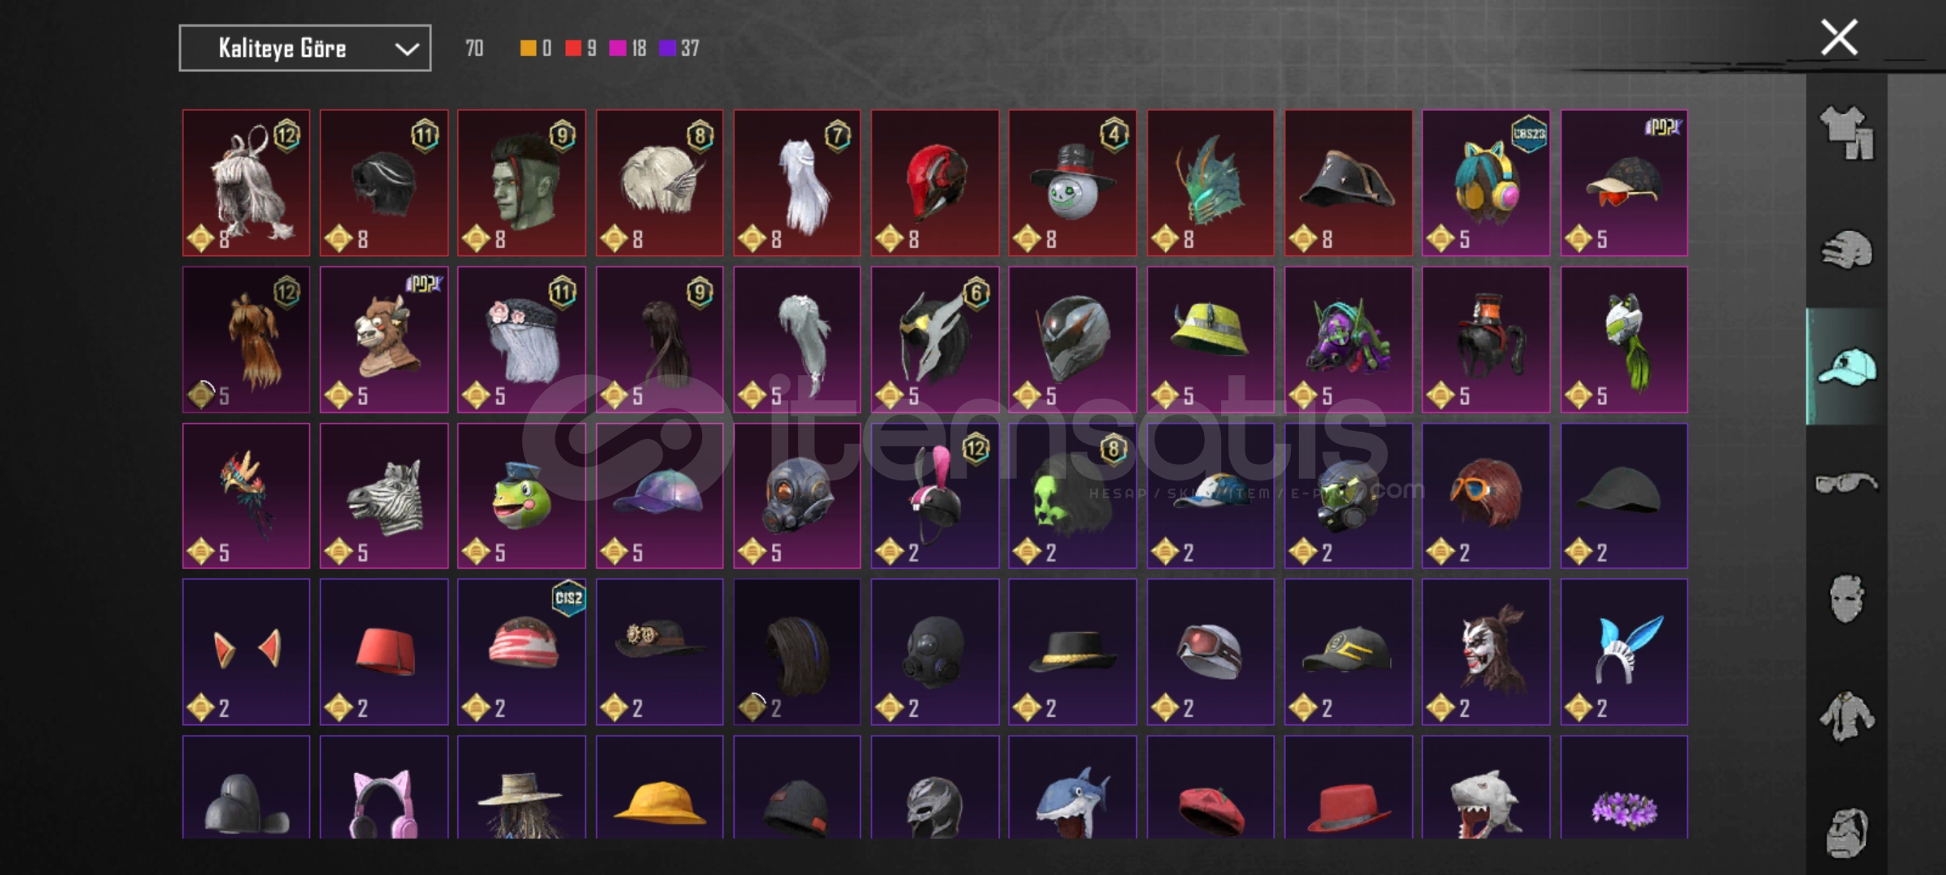Open the outfit clothing category icon
Viewport: 1946px width, 875px height.
(x=1846, y=132)
